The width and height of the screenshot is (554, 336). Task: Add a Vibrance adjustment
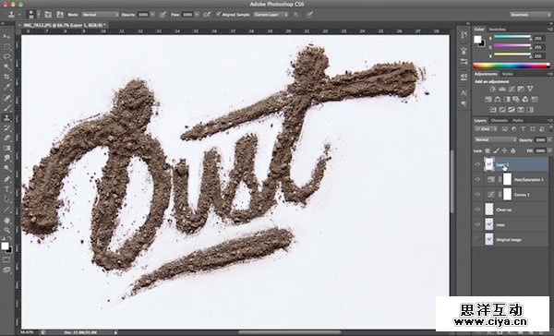pyautogui.click(x=530, y=89)
